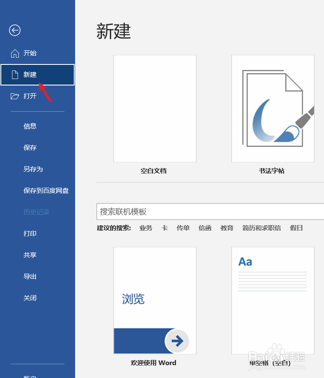Click the 搜索联机模板 search box
Image resolution: width=324 pixels, height=378 pixels.
(210, 212)
